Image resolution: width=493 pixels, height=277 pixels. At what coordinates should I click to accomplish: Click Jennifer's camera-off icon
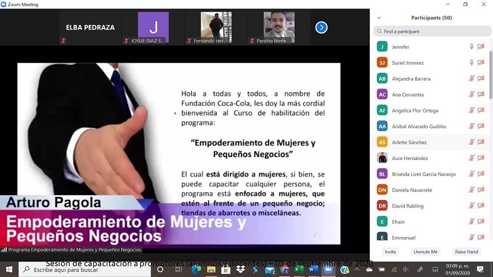tap(481, 47)
